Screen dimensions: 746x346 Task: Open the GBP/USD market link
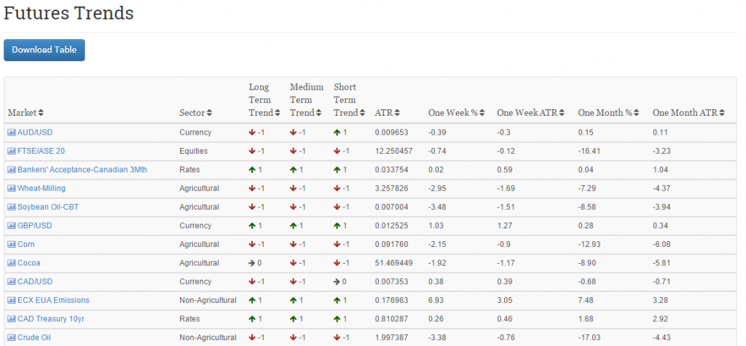[x=35, y=226]
